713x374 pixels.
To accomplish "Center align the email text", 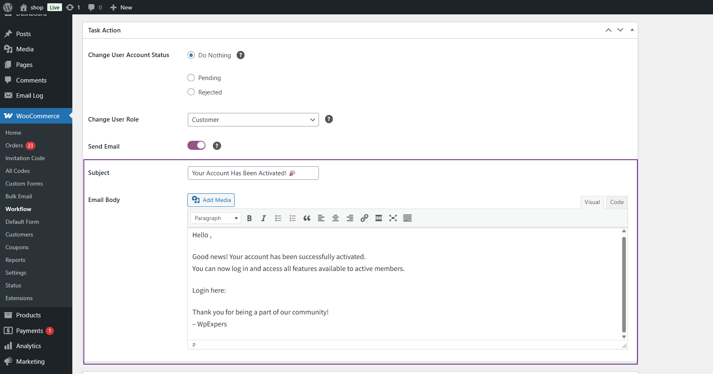I will click(x=335, y=218).
